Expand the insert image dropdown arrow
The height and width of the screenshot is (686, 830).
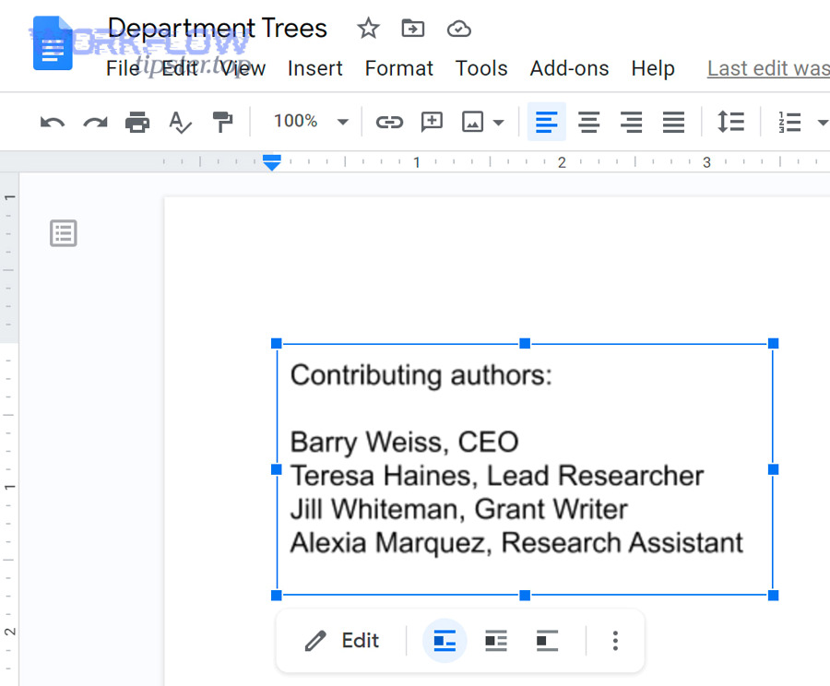coord(497,122)
